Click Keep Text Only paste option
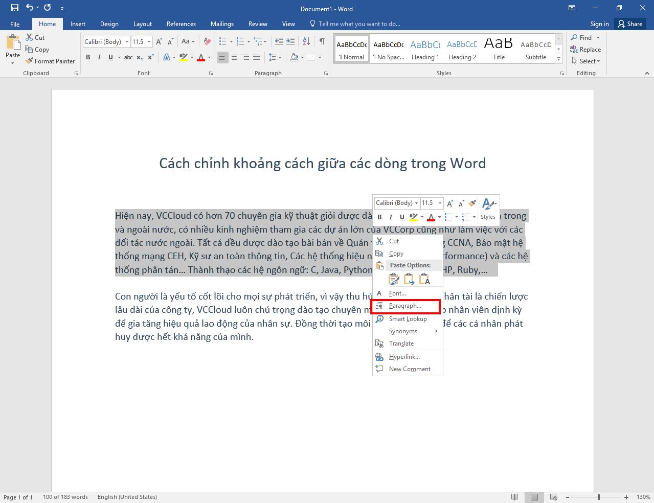 point(424,279)
